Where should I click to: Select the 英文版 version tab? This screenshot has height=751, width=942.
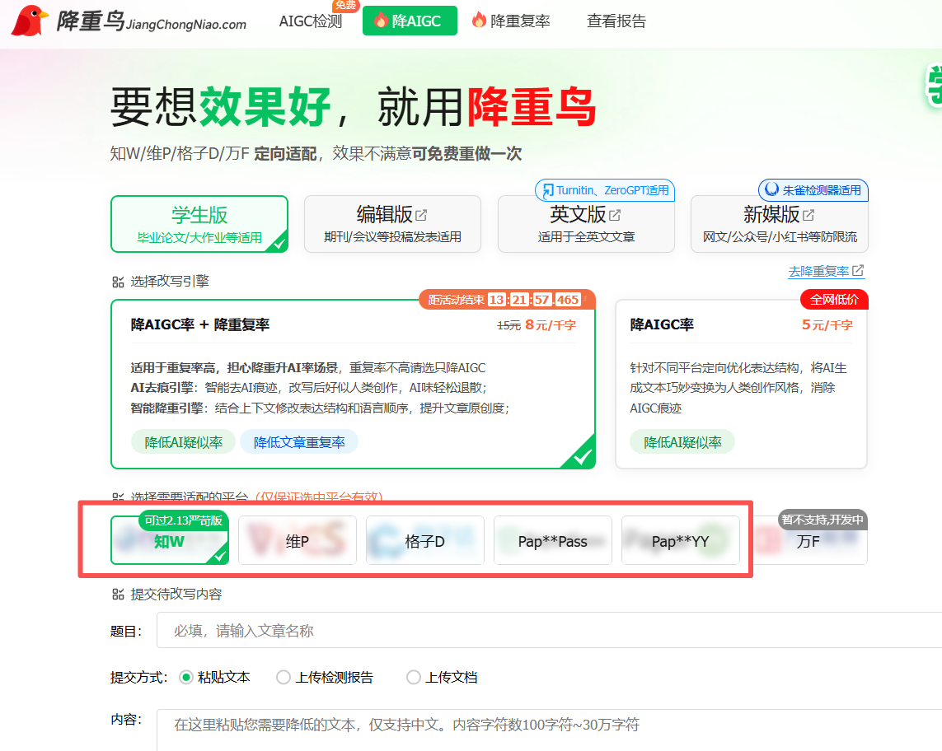[586, 224]
